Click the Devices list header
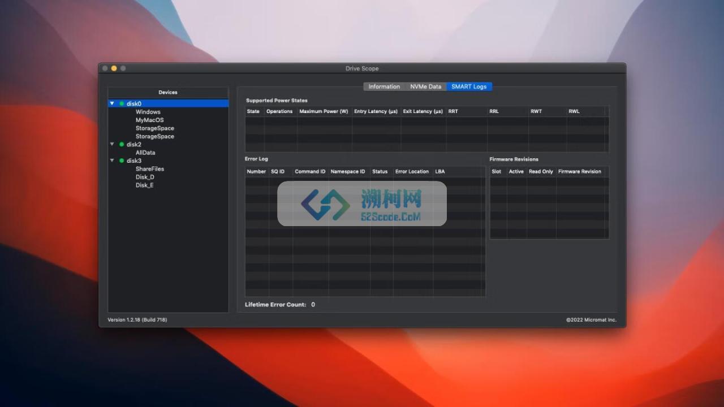This screenshot has height=407, width=724. tap(168, 92)
